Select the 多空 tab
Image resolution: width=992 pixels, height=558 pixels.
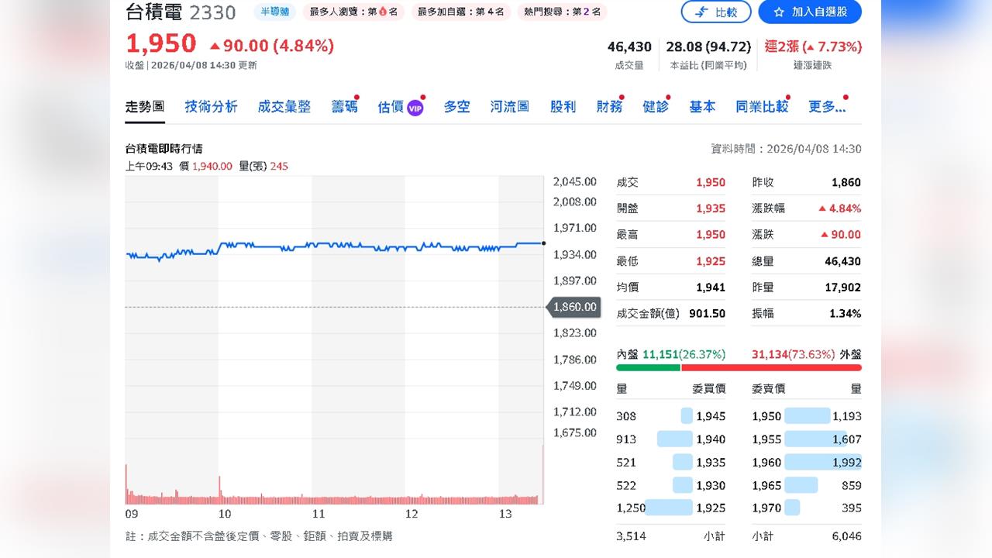(x=456, y=107)
